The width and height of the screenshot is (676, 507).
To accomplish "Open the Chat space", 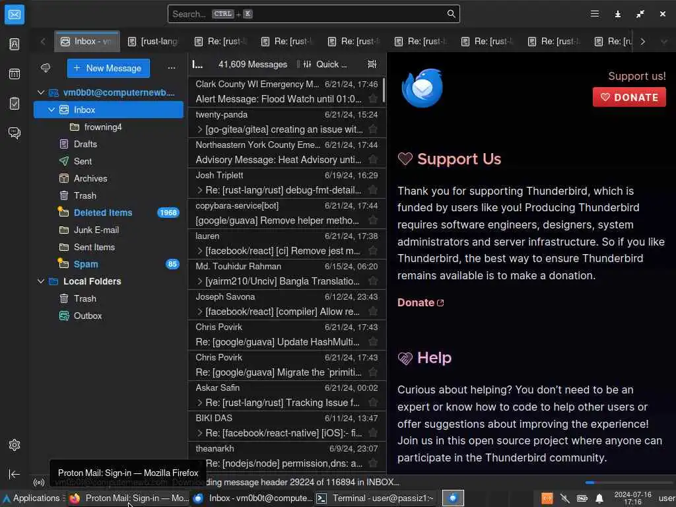I will click(x=15, y=133).
